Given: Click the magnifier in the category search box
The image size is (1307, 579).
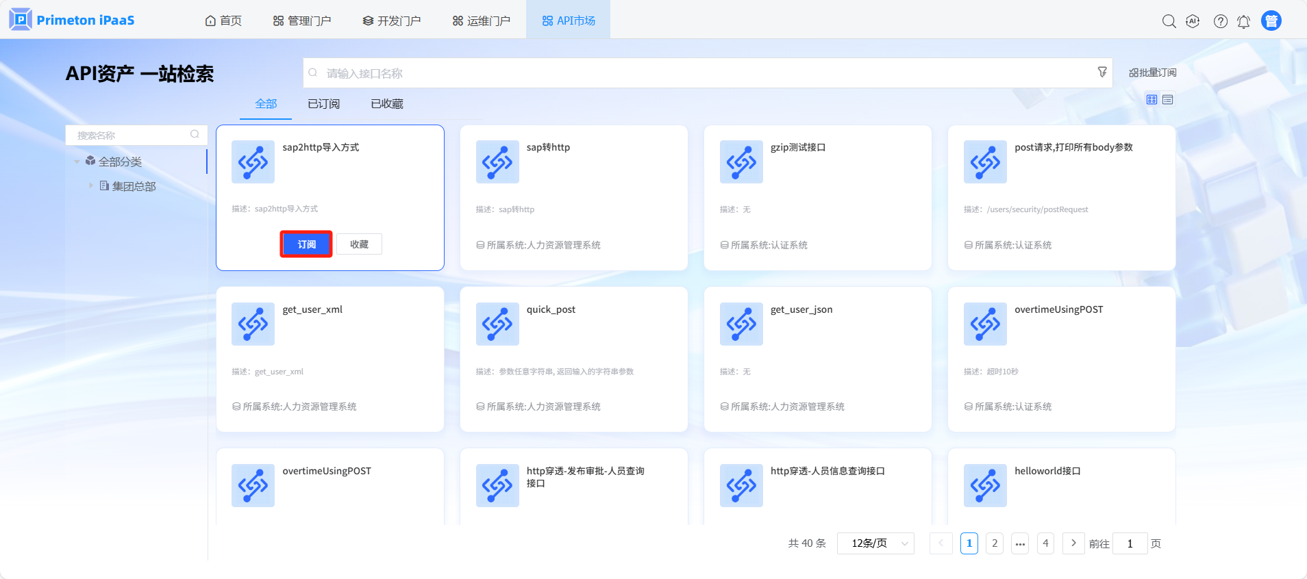Looking at the screenshot, I should (195, 134).
